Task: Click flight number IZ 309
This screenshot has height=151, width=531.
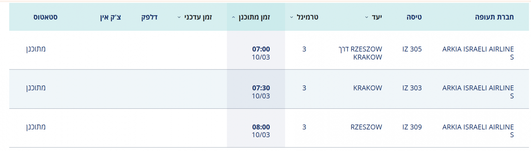Action: coord(412,127)
